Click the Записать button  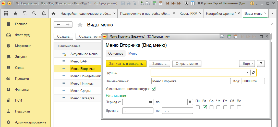pyautogui.click(x=159, y=64)
